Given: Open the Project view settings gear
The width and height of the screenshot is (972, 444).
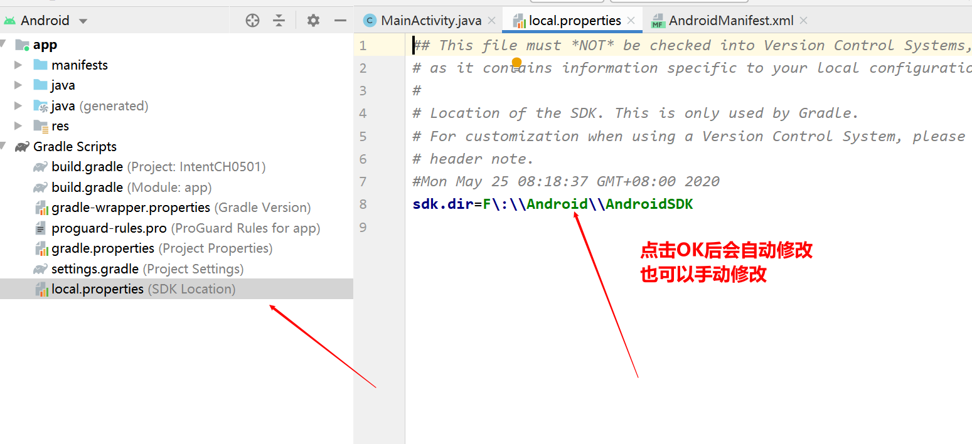Looking at the screenshot, I should pyautogui.click(x=312, y=20).
